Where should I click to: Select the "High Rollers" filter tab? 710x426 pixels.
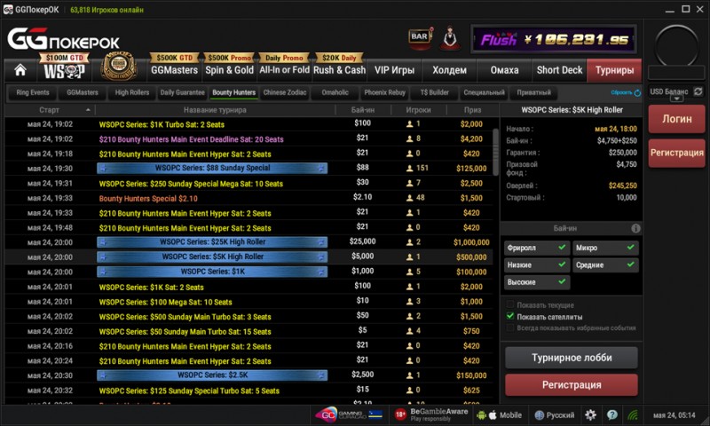(132, 92)
